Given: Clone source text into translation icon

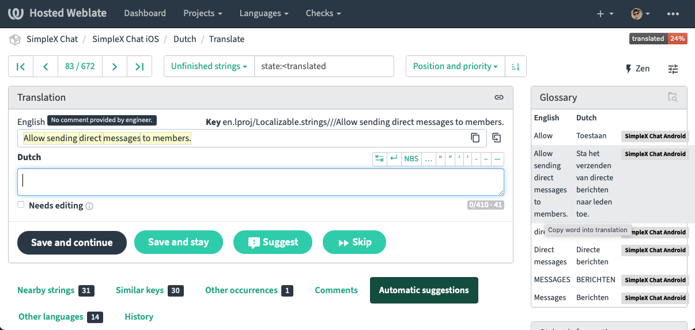Looking at the screenshot, I should tap(496, 138).
